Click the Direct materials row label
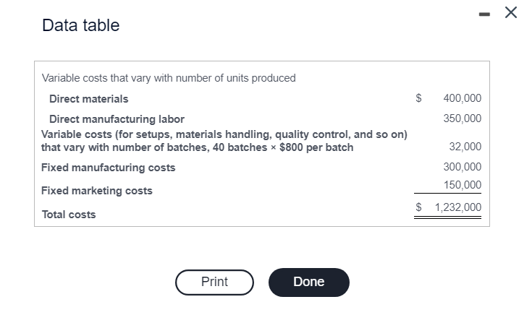519x315 pixels. click(x=88, y=98)
